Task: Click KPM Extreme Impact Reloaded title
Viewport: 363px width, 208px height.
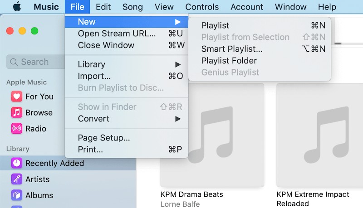Action: coord(313,199)
